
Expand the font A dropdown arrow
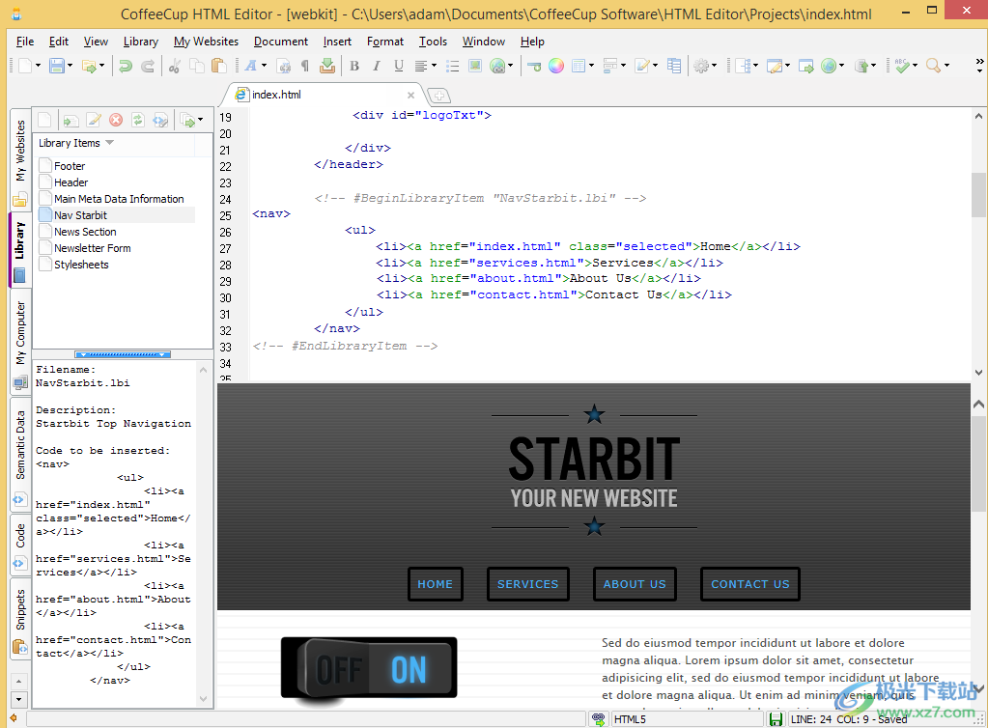[x=264, y=66]
